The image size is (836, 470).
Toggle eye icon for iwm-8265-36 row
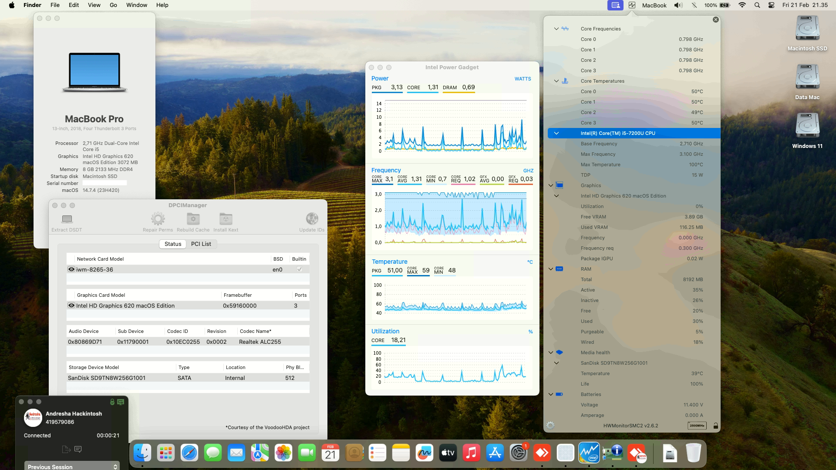point(71,269)
